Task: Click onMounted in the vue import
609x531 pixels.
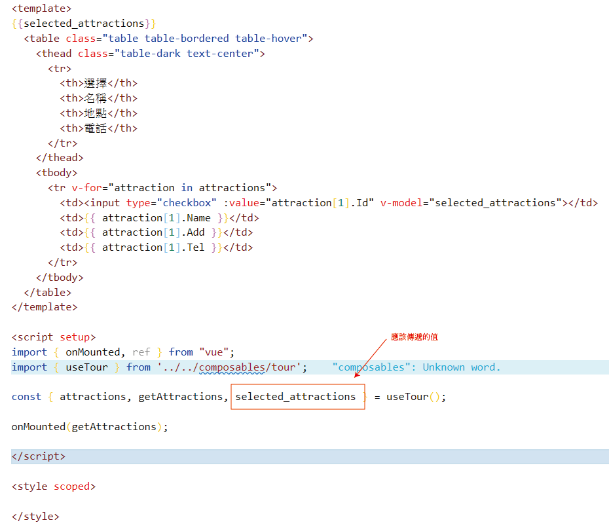Action: pyautogui.click(x=93, y=352)
